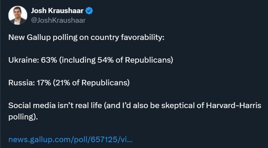Open Josh Kraushaar's profile photo avatar
Viewport: 268px width, 148px height.
tap(18, 15)
